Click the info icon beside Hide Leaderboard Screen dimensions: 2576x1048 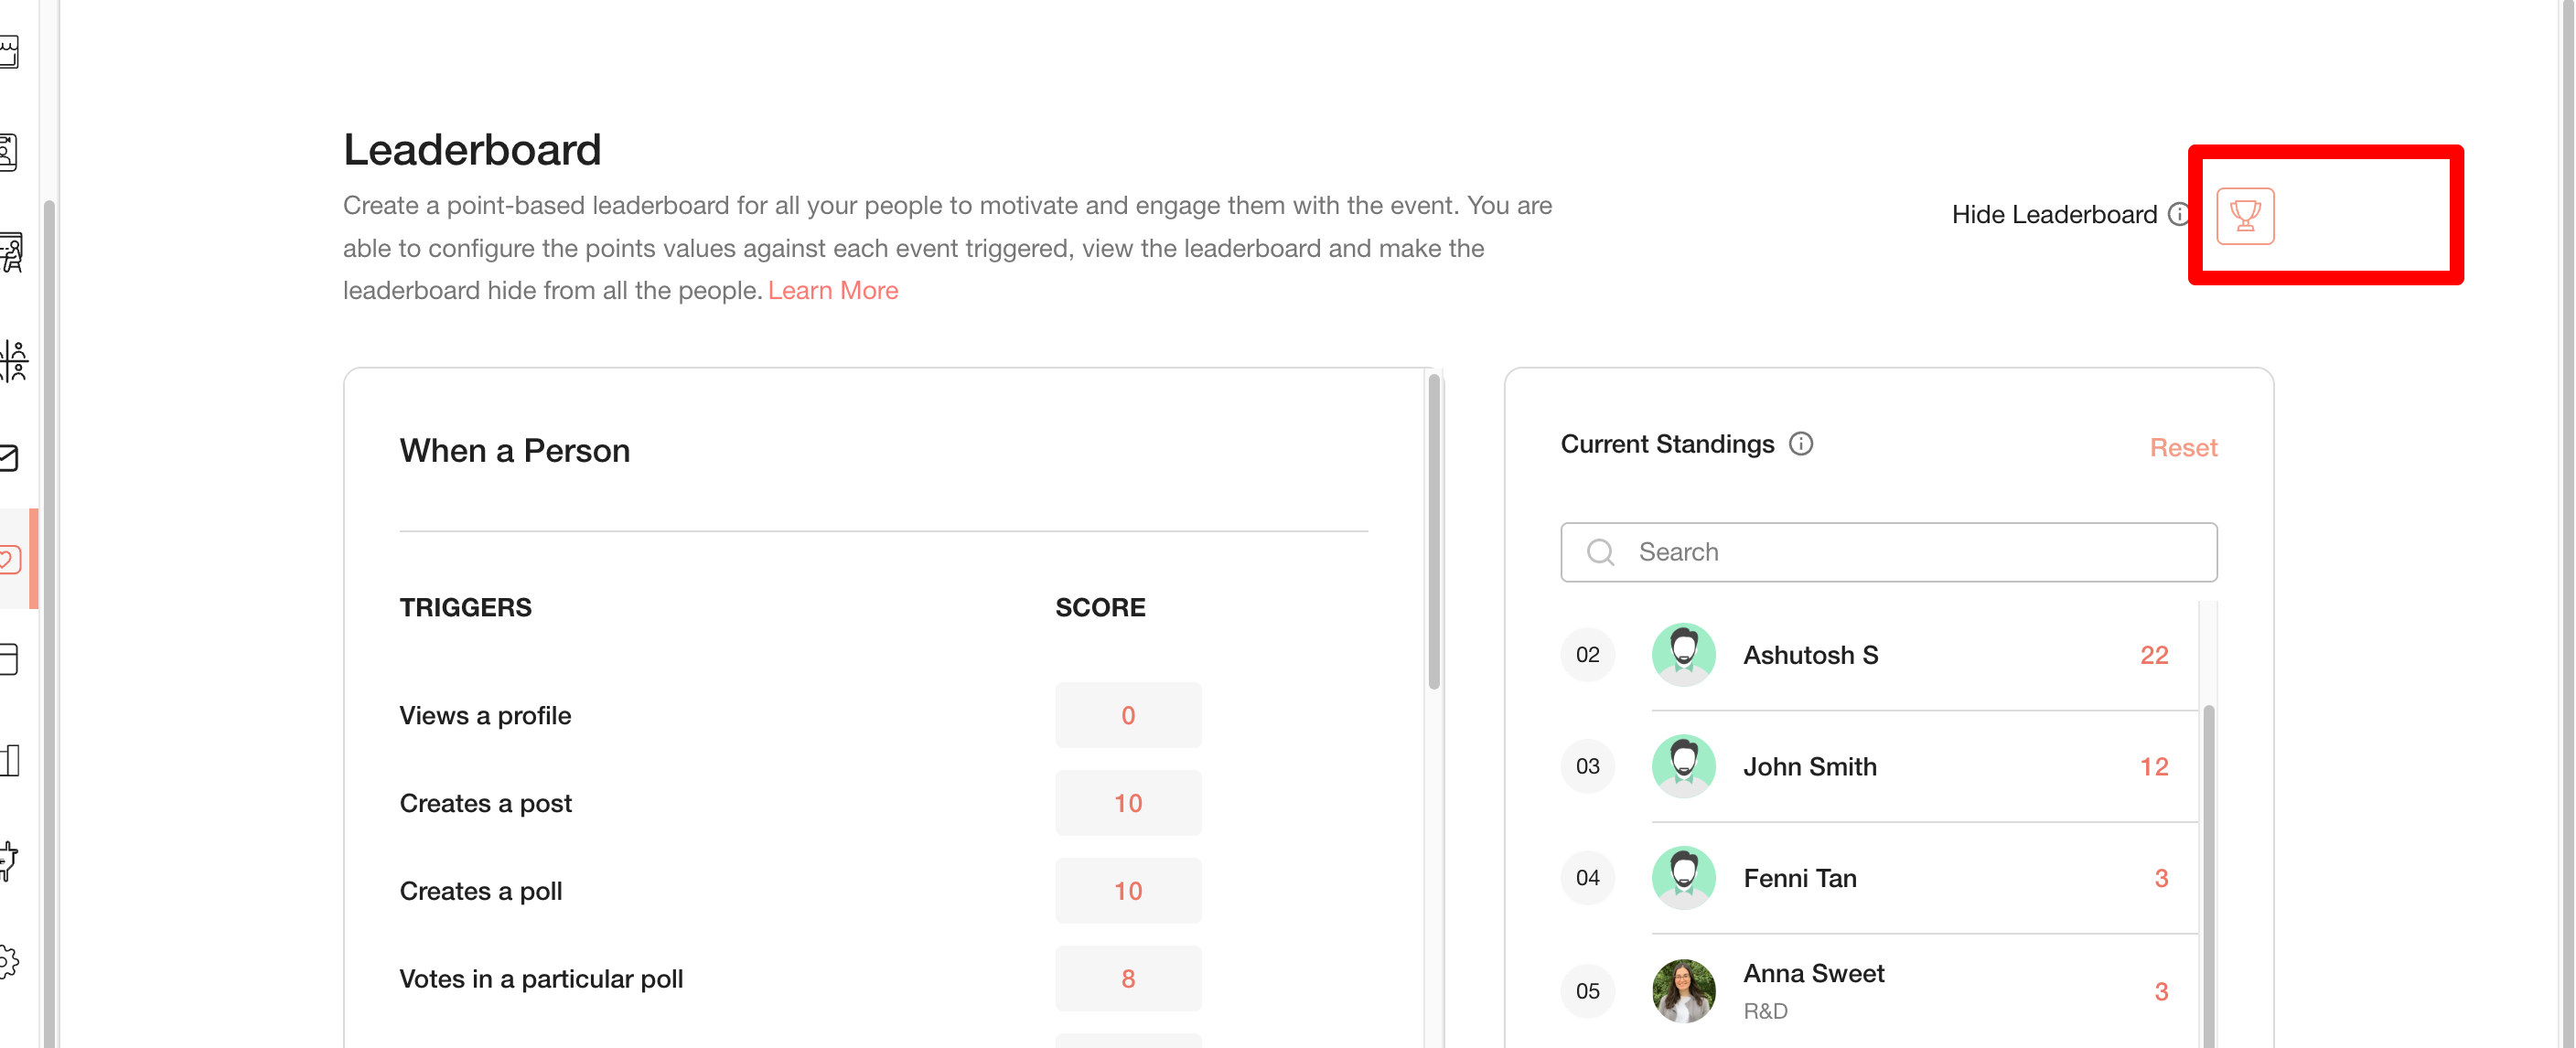click(x=2178, y=214)
